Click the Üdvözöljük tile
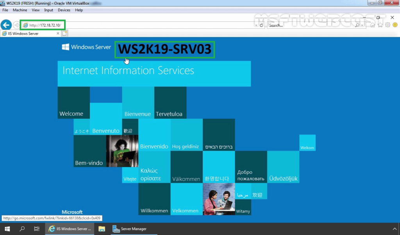The image size is (400, 235). [283, 167]
